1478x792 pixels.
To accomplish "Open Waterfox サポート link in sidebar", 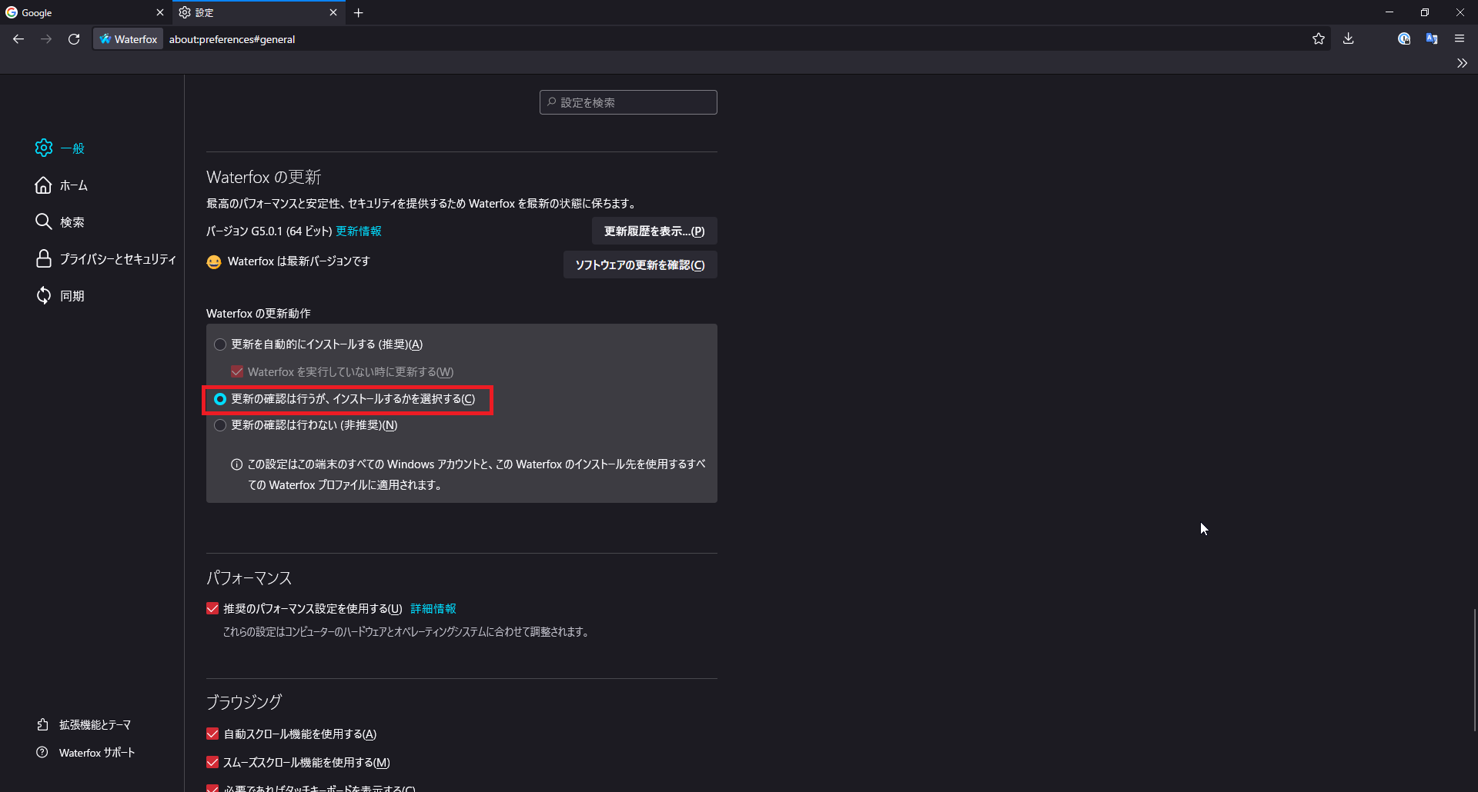I will pyautogui.click(x=85, y=753).
